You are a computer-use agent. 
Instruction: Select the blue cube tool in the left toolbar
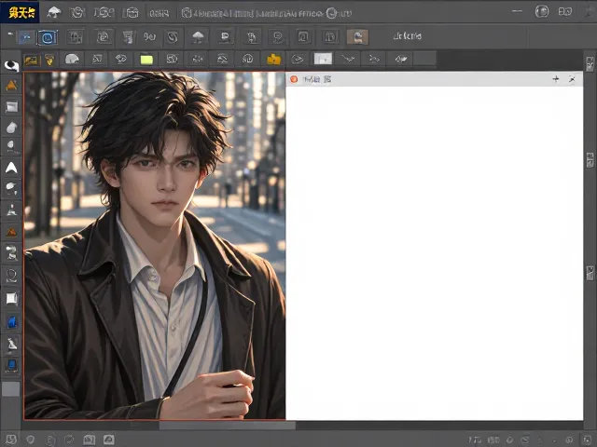point(12,322)
